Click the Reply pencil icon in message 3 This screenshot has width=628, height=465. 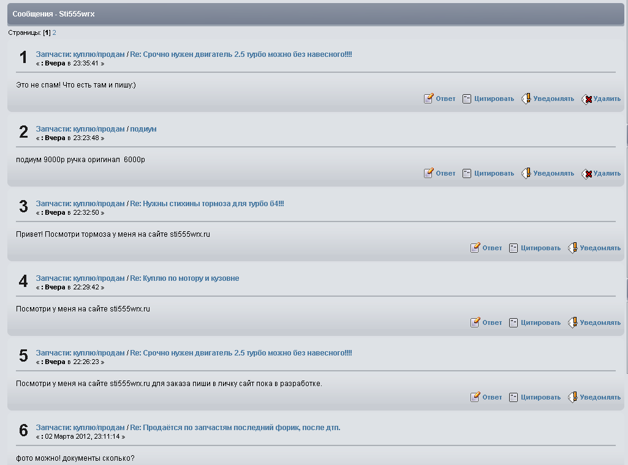[x=475, y=248]
